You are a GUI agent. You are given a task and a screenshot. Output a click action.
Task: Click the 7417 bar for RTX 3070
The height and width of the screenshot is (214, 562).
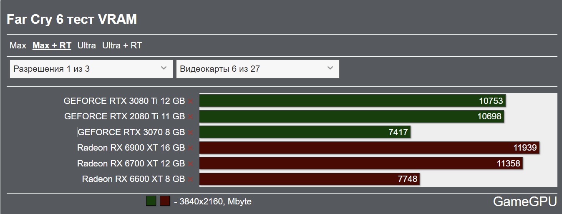tap(305, 132)
